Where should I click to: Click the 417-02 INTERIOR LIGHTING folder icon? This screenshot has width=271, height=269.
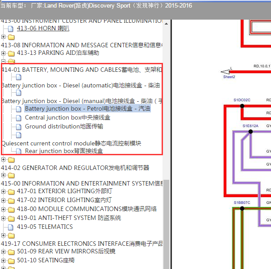pyautogui.click(x=11, y=201)
